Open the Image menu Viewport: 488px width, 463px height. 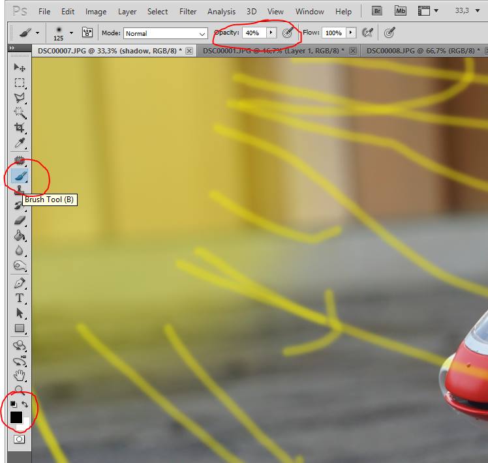coord(96,12)
